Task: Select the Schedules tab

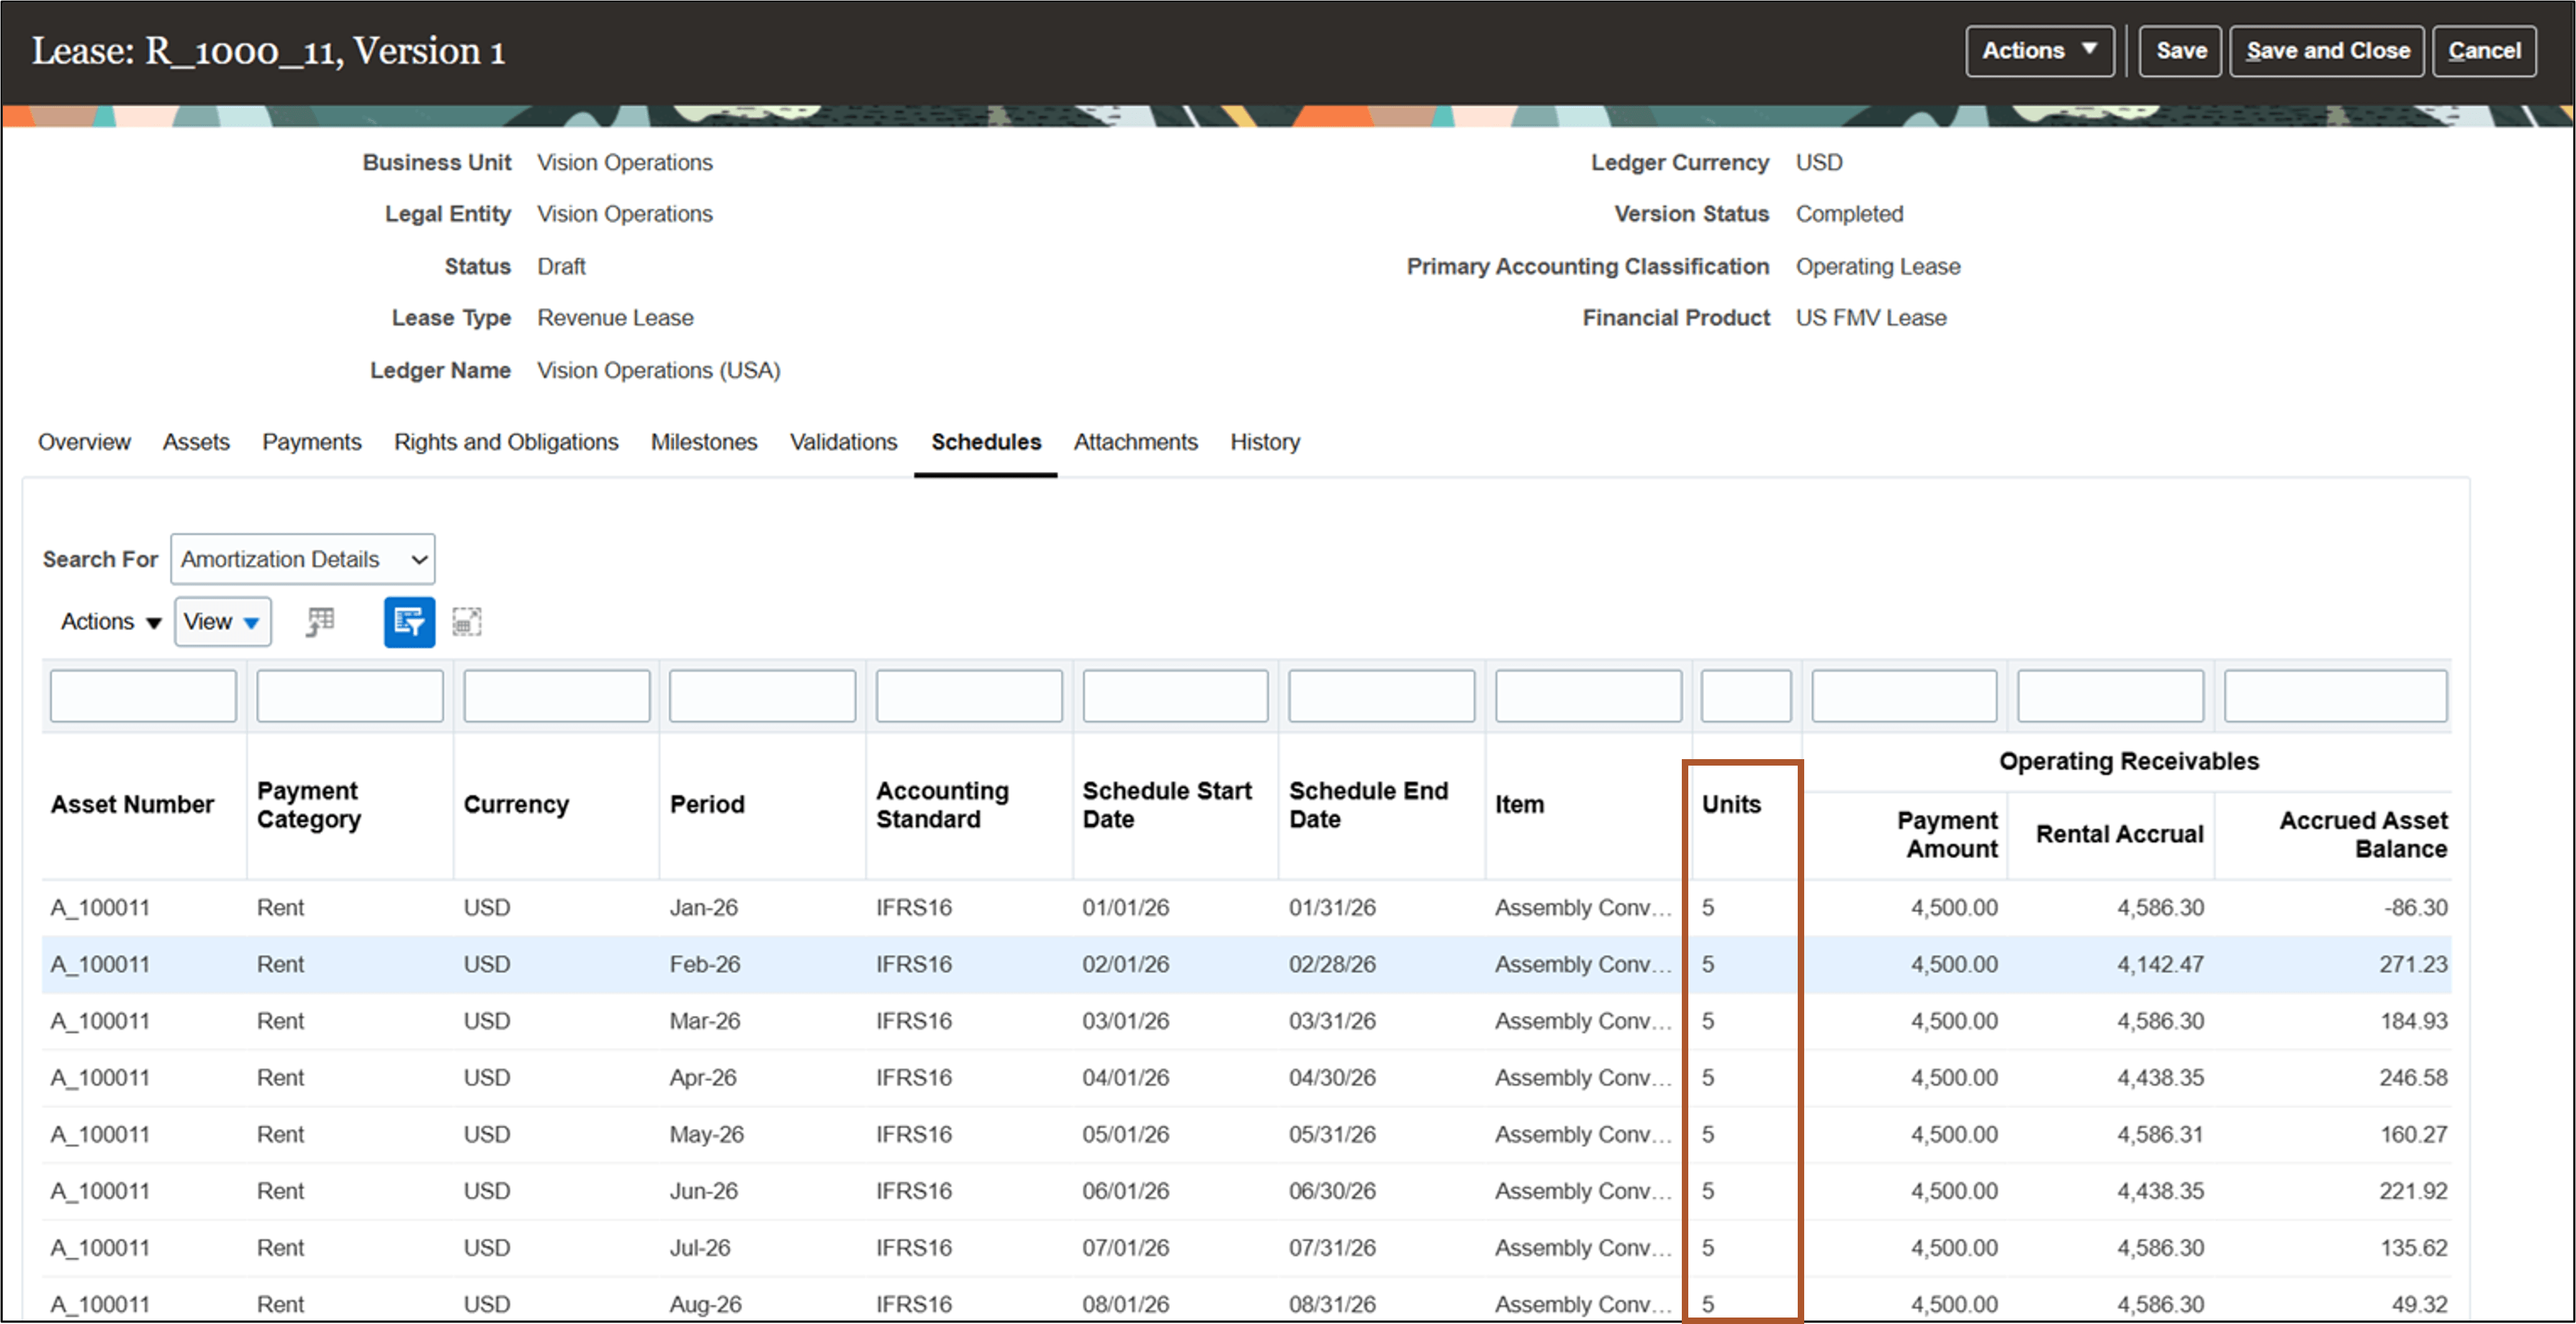Action: click(986, 442)
